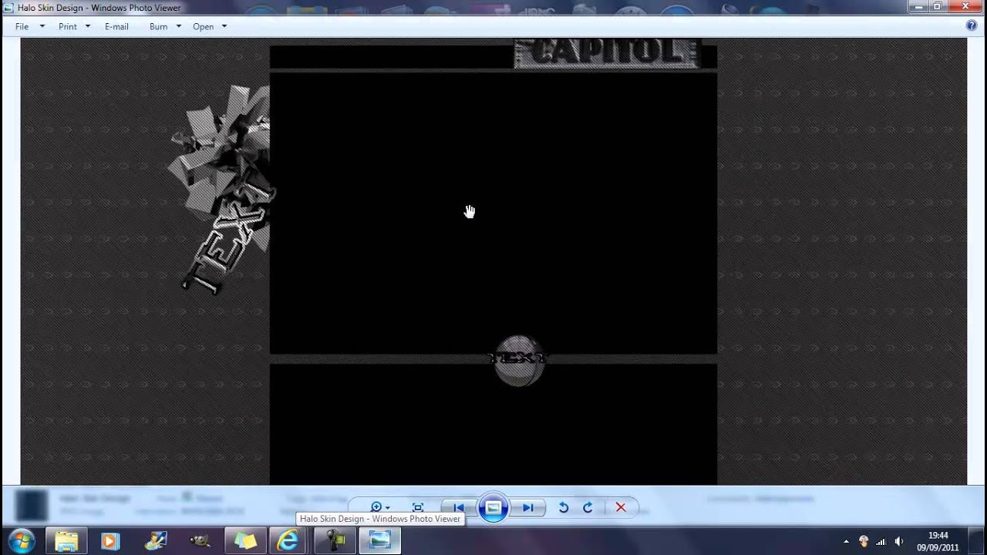Launch Internet Explorer from taskbar
The height and width of the screenshot is (555, 987).
pos(288,541)
